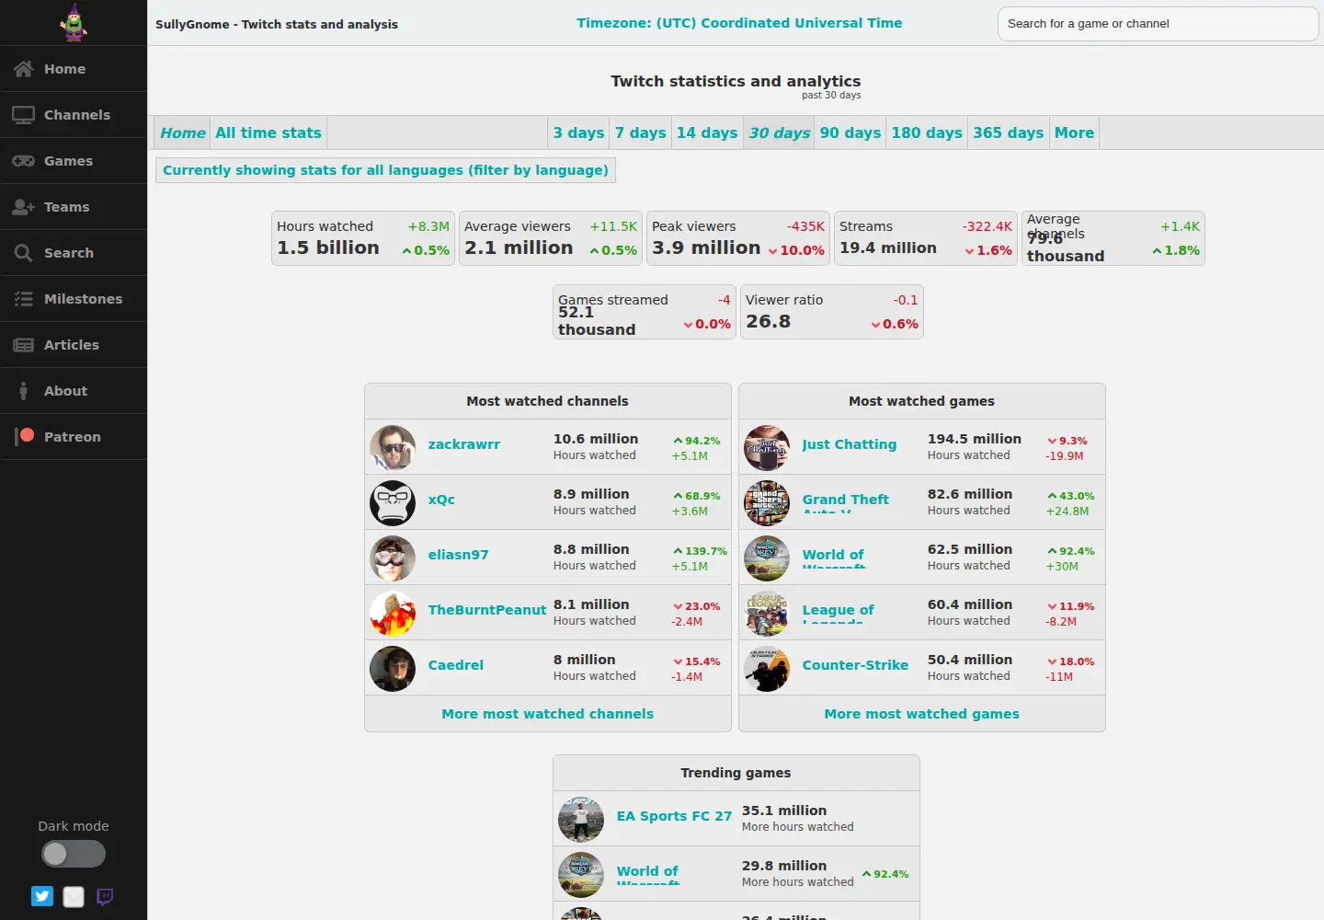The image size is (1324, 920).
Task: Click the italic Home tab in the stats bar
Action: click(x=183, y=132)
